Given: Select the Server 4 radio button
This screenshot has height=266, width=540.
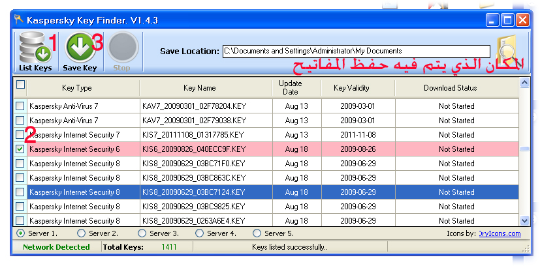Looking at the screenshot, I should 199,233.
